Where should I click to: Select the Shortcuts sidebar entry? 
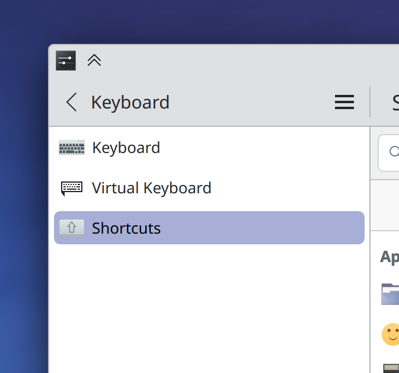point(209,228)
